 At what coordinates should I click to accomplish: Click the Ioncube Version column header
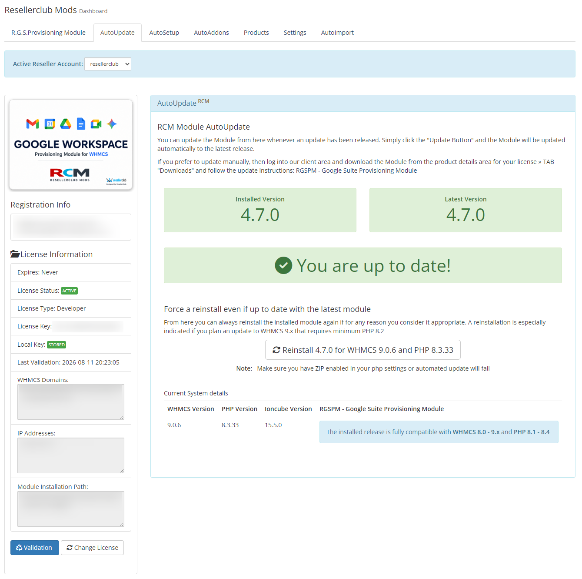[288, 409]
